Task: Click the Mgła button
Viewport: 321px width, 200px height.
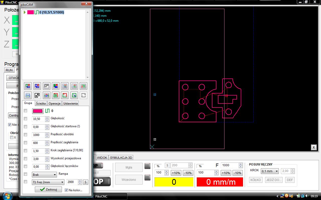Action: [x=129, y=167]
